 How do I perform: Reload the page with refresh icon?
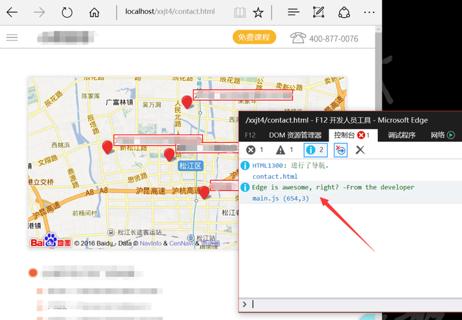coord(67,12)
